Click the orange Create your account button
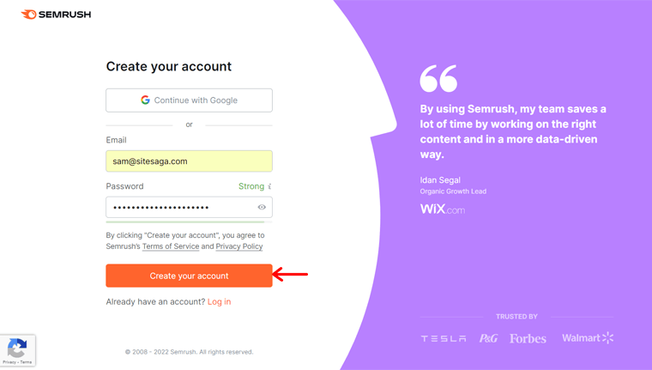Viewport: 652px width, 370px height. 190,276
